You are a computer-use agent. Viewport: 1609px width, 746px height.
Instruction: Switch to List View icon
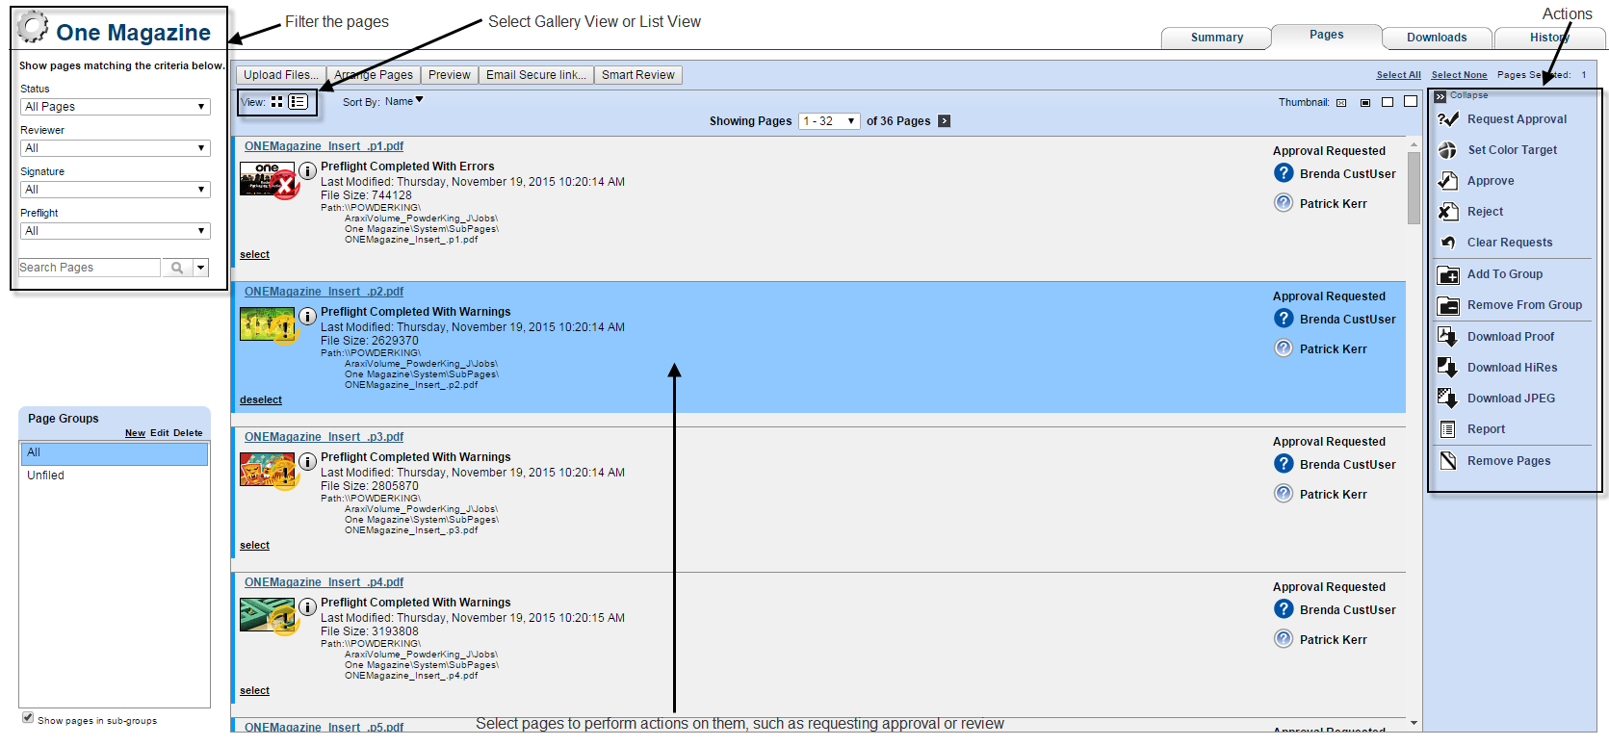point(298,102)
